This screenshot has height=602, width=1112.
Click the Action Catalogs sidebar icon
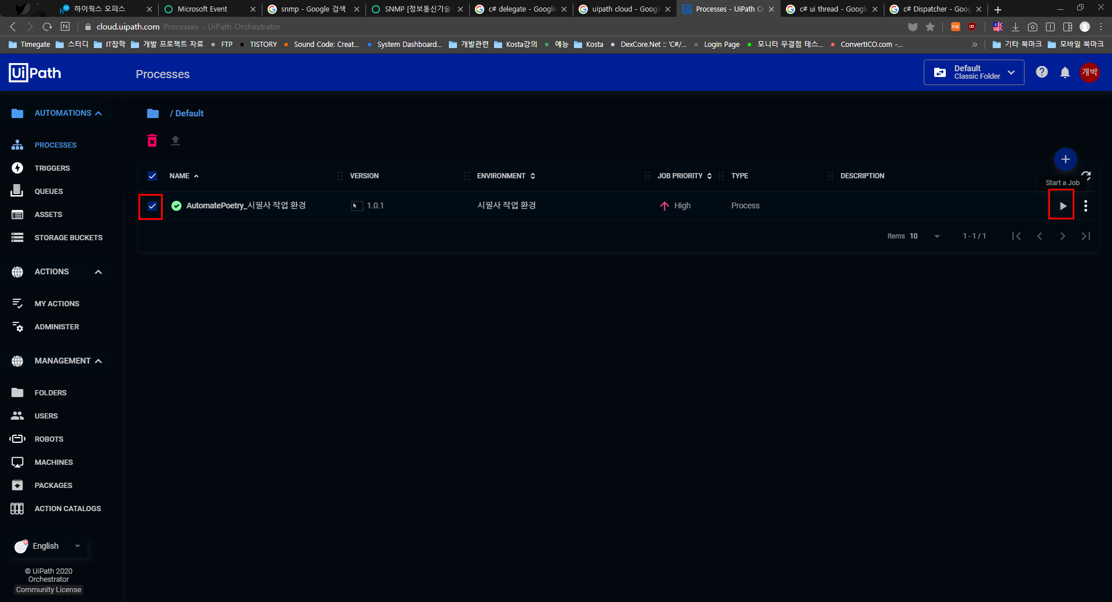(17, 509)
